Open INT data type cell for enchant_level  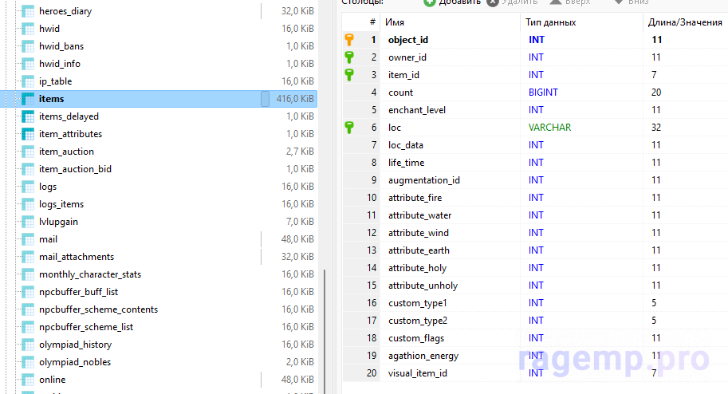coord(536,109)
